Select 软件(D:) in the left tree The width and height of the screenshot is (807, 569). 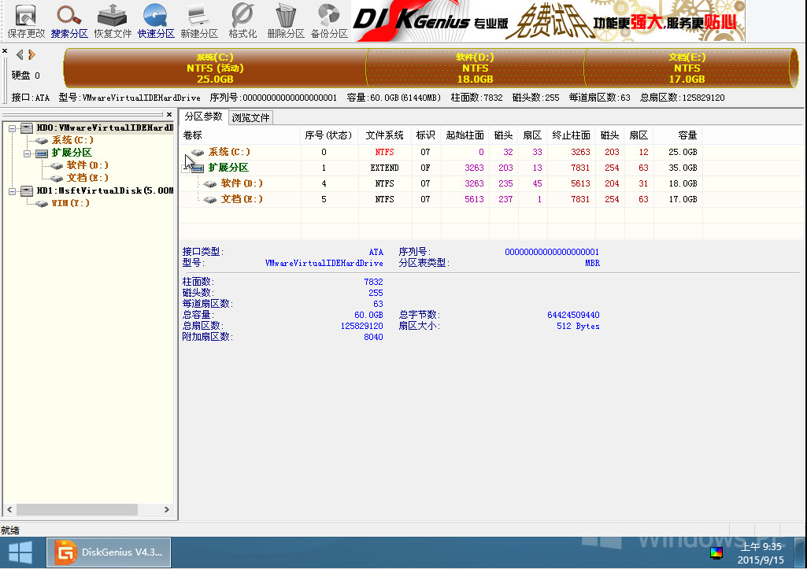point(87,165)
